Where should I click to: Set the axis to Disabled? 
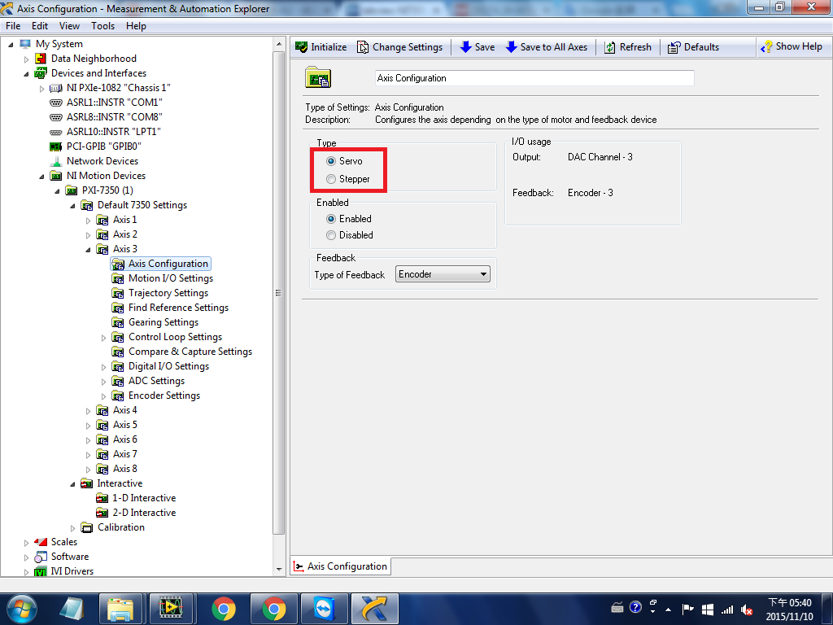(x=331, y=235)
